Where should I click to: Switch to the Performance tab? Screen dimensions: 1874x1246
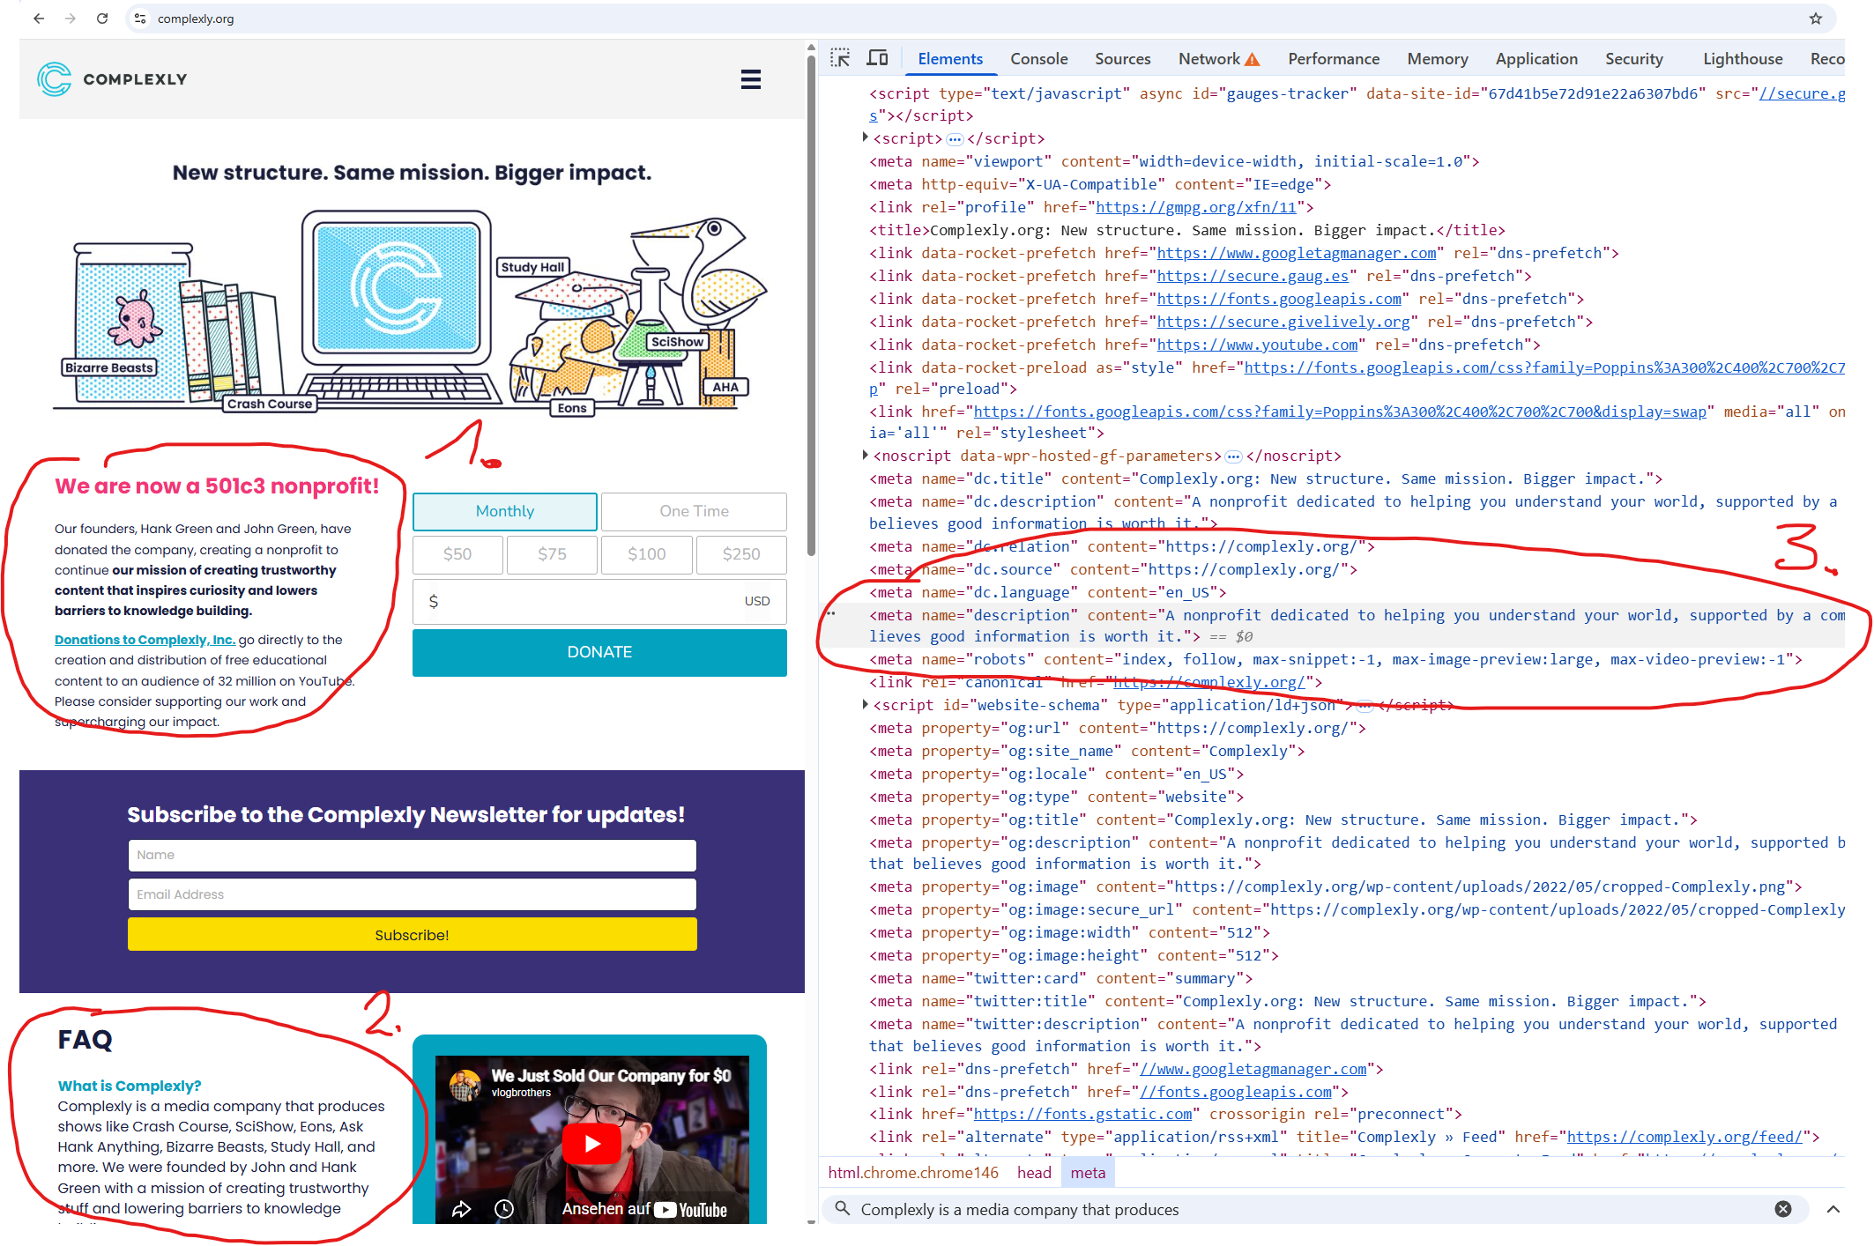1334,59
